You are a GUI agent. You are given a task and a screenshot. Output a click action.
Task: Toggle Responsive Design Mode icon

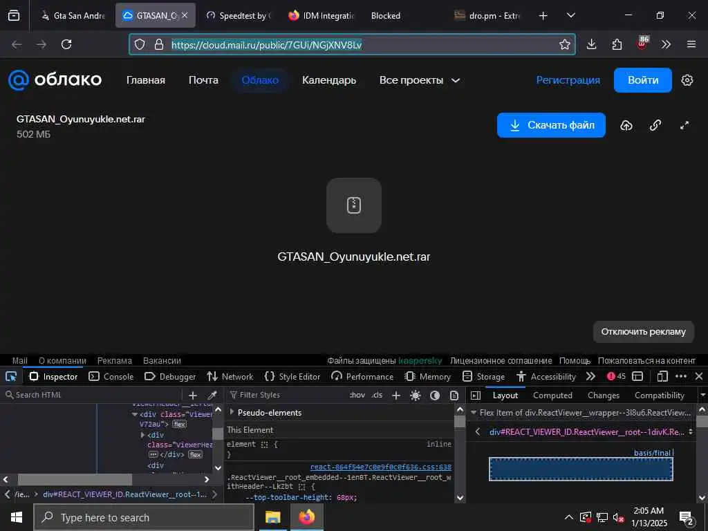662,376
